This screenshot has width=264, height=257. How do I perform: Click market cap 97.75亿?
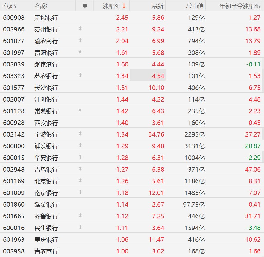(x=194, y=204)
